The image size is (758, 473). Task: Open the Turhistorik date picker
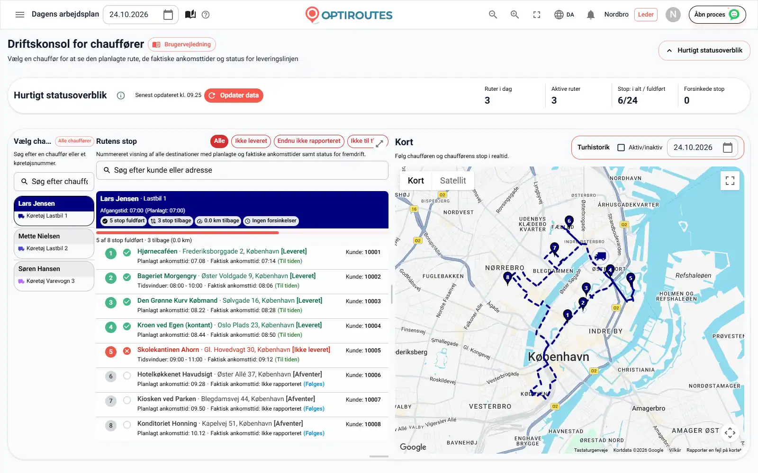(728, 148)
